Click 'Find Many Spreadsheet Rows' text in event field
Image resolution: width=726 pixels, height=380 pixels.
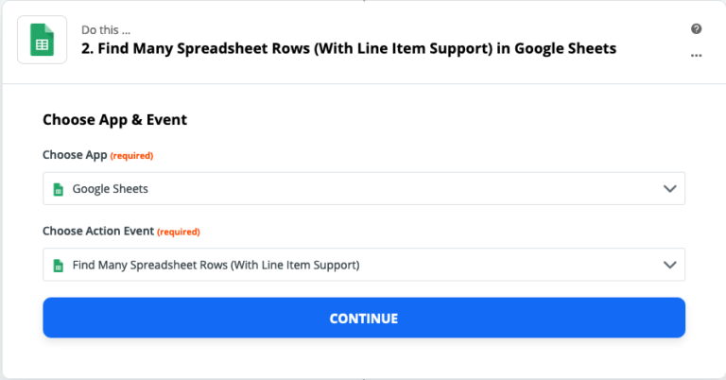pyautogui.click(x=216, y=265)
